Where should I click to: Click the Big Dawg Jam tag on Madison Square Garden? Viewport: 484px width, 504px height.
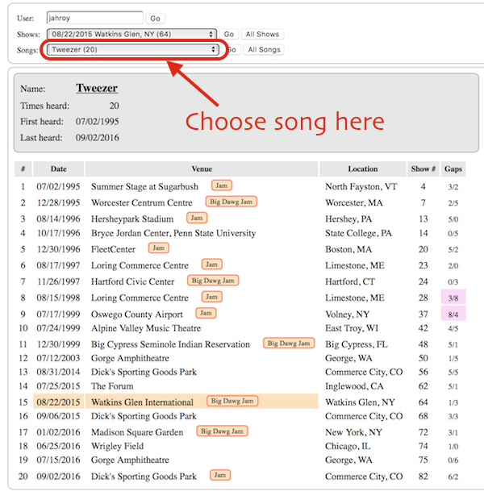click(x=223, y=431)
